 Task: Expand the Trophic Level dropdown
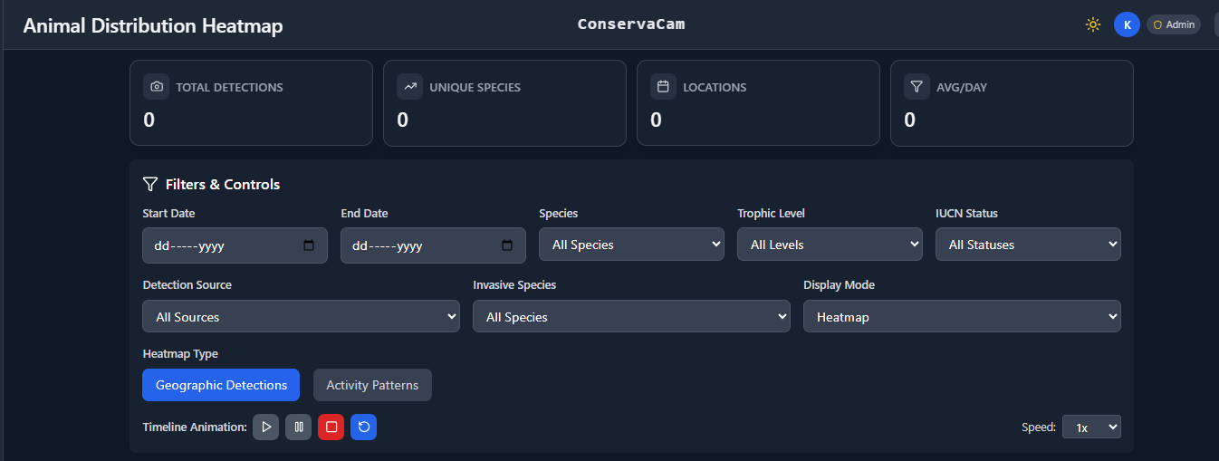point(830,245)
